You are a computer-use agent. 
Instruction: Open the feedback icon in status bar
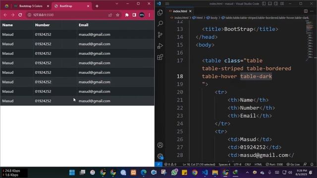click(x=305, y=164)
